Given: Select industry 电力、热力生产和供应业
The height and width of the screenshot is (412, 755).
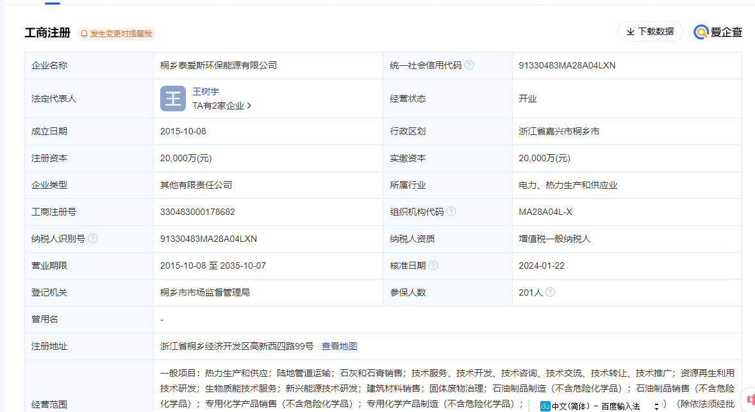Looking at the screenshot, I should coord(568,185).
